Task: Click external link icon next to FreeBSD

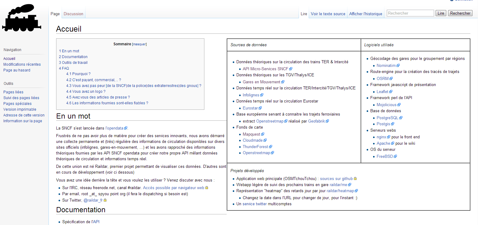Action: coord(395,157)
